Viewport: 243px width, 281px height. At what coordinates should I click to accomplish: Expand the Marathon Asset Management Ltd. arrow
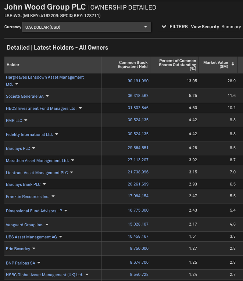tap(73, 161)
